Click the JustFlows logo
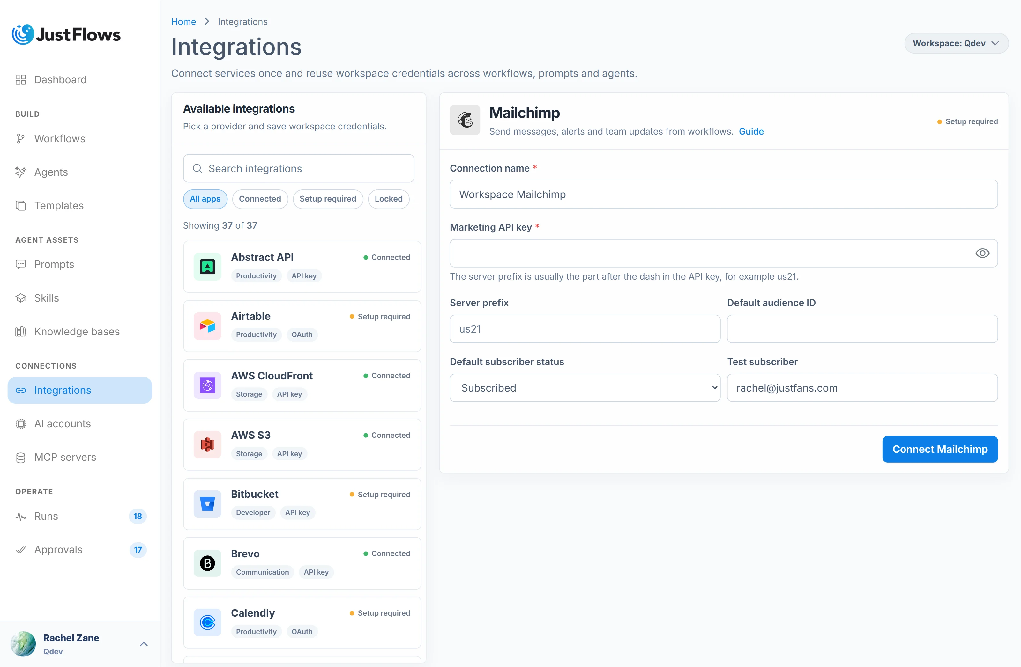 [66, 35]
